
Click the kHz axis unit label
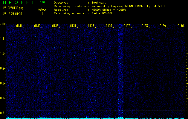click(x=3, y=24)
